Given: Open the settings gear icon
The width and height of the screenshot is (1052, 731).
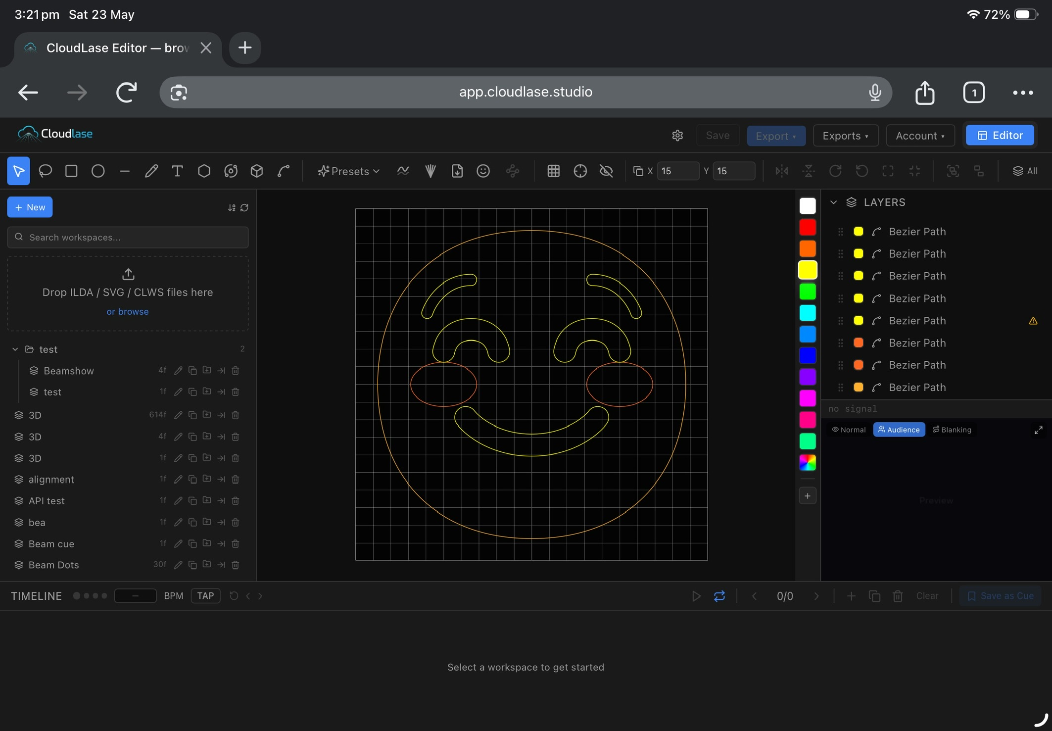Looking at the screenshot, I should [677, 136].
